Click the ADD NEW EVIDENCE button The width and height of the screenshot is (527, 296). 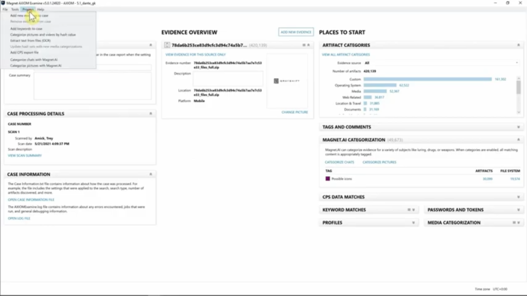(296, 32)
